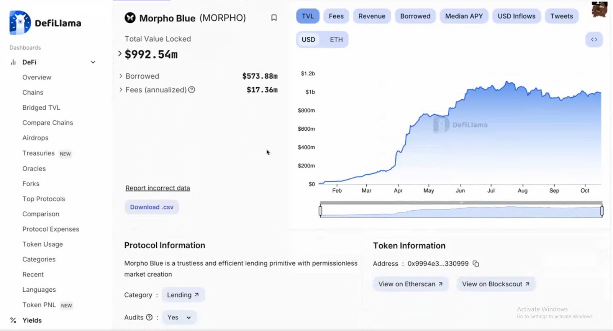Viewport: 613px width, 331px height.
Task: Open Token PNL page
Action: 39,305
